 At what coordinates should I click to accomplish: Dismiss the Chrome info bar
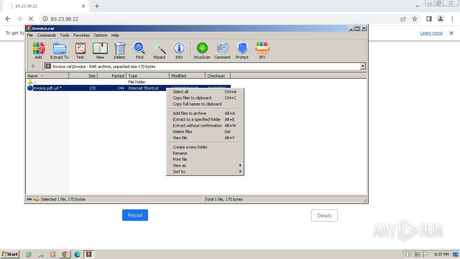[451, 33]
